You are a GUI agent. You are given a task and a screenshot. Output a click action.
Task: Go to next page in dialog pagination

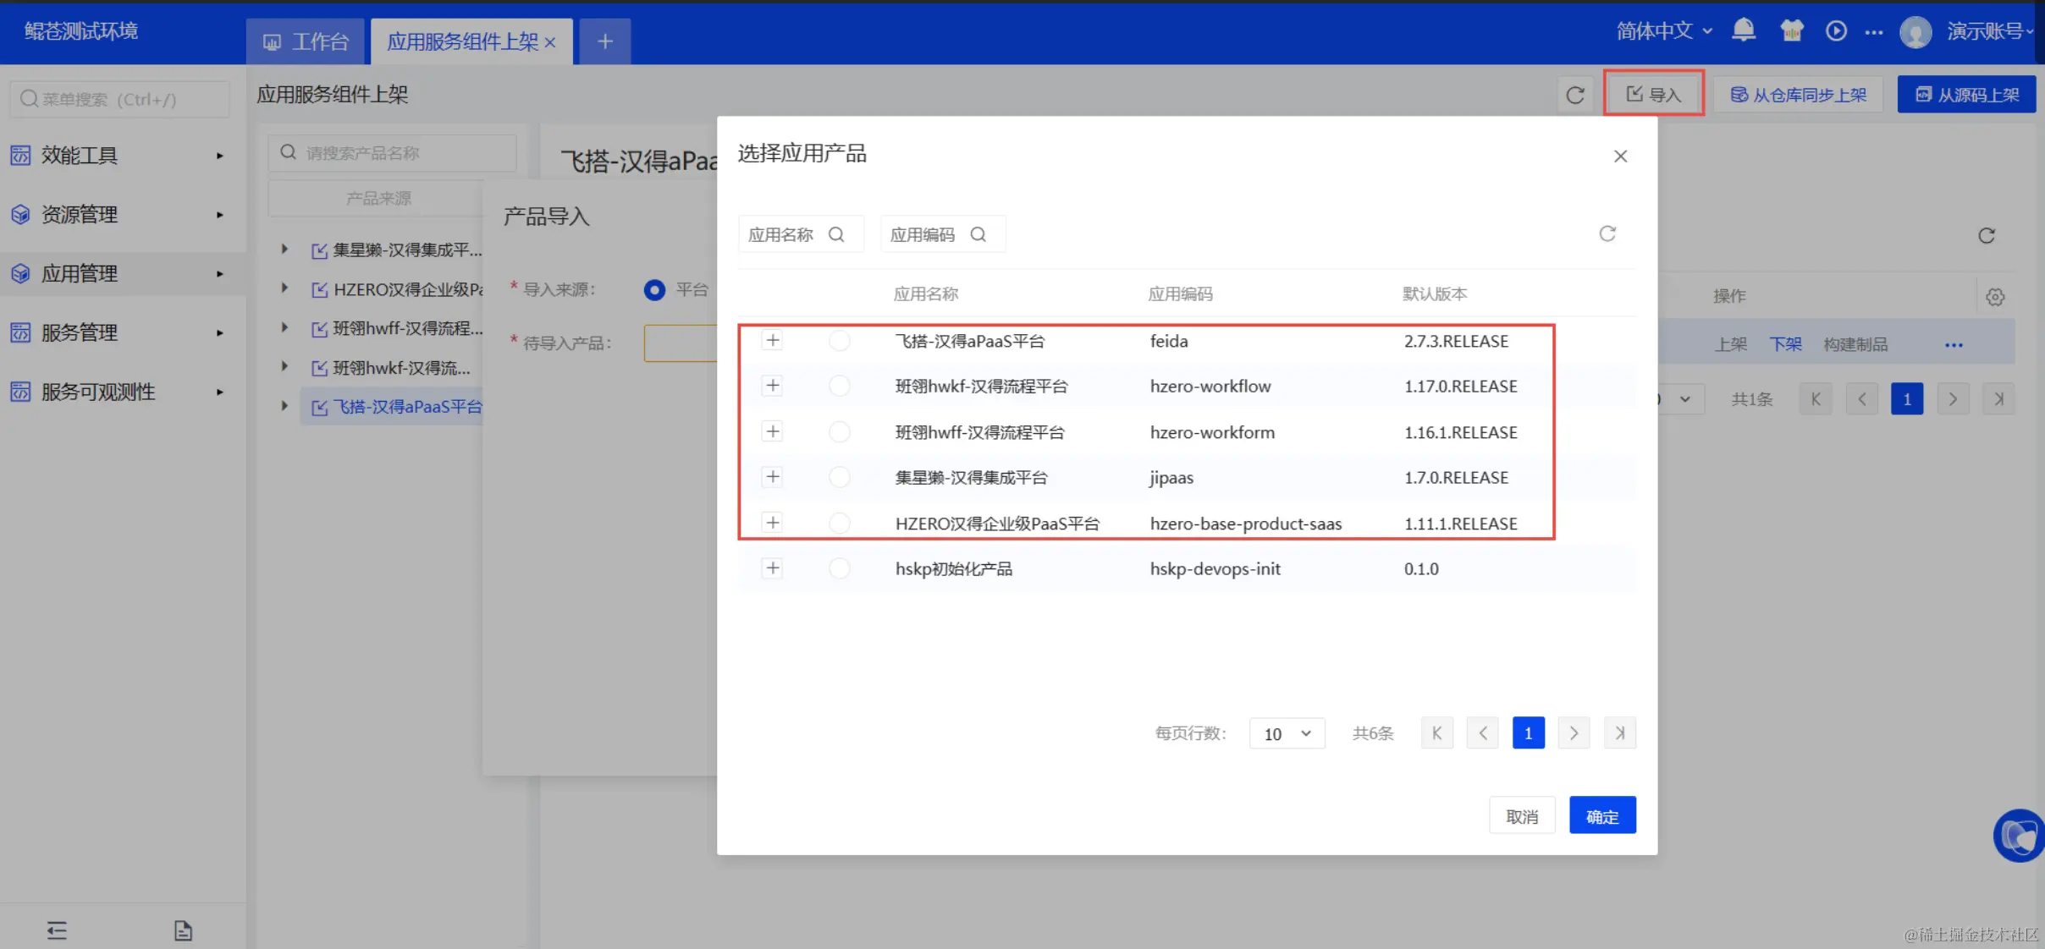pos(1574,733)
